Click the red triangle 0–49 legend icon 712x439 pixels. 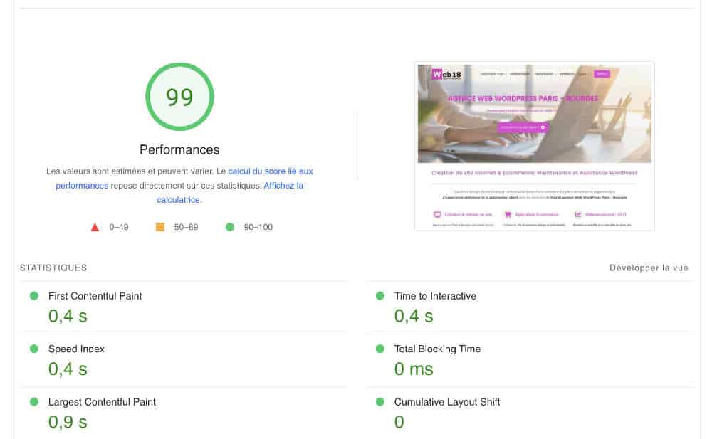pyautogui.click(x=95, y=227)
